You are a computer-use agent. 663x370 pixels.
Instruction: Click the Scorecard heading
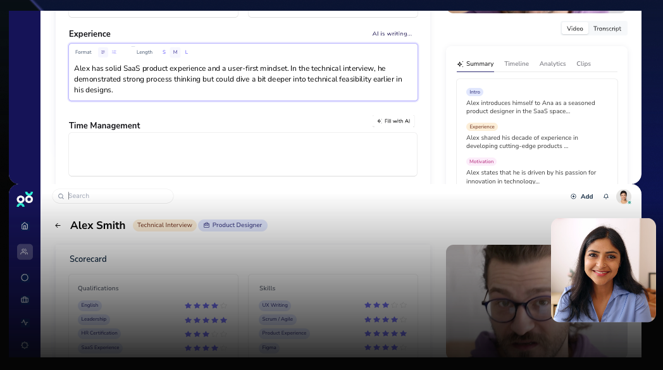[x=88, y=259]
